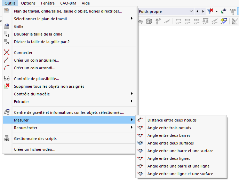Click the centre of gravity scale icon
The width and height of the screenshot is (239, 180).
[x=7, y=112]
